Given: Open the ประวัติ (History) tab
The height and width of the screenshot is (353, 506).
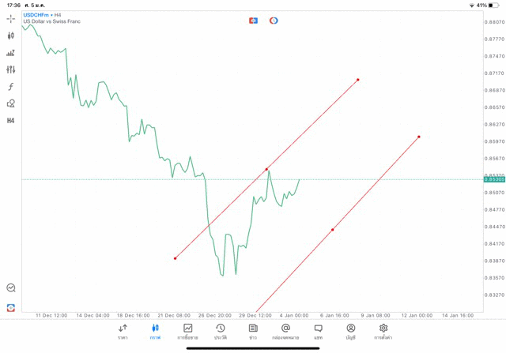Looking at the screenshot, I should 221,332.
